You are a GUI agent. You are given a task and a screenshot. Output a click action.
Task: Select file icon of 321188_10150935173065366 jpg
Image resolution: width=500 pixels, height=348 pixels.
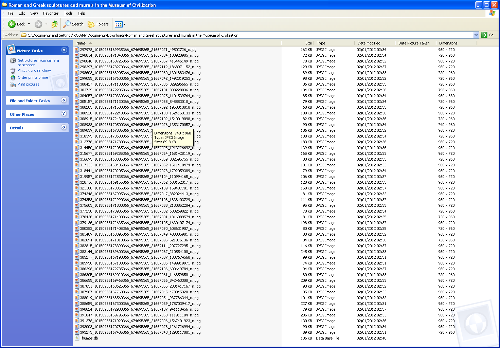point(77,188)
